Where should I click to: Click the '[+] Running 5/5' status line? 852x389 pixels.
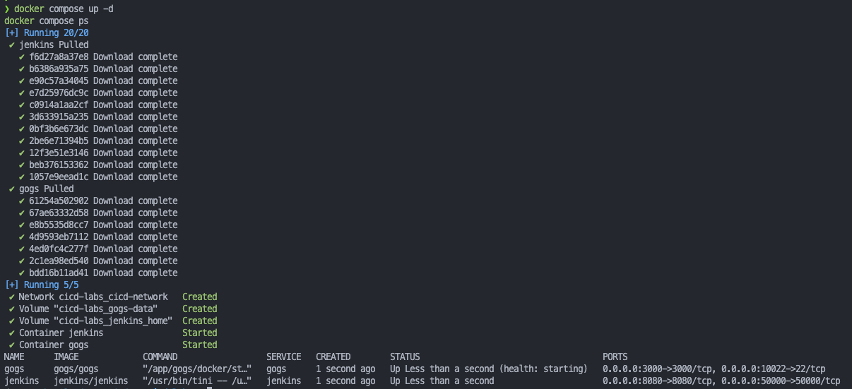point(42,285)
